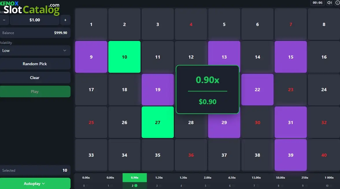Toggle green hit tile number 10
This screenshot has height=189, width=340.
[124, 57]
